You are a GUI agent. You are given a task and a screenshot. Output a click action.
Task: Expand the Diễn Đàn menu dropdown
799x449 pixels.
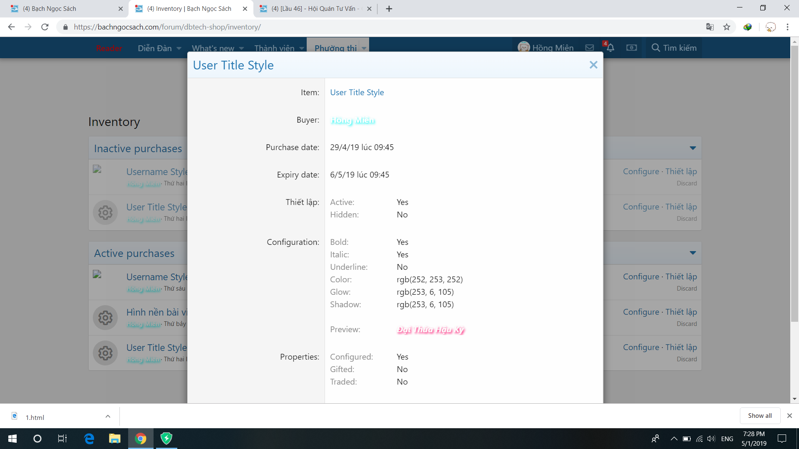point(179,48)
